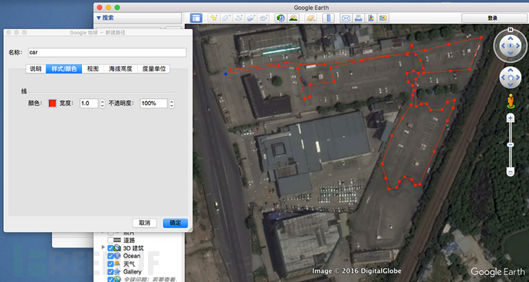Uncheck the 3D 建筑 layer checkbox

[110, 248]
